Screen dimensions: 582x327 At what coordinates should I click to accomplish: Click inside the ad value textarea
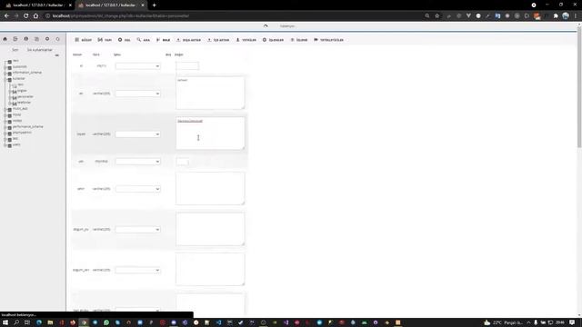coord(210,93)
